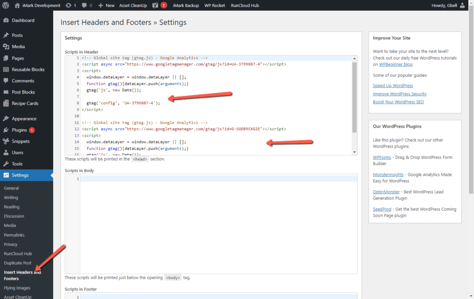Open the MonsterInsights plugin link
The width and height of the screenshot is (474, 299).
click(x=388, y=174)
